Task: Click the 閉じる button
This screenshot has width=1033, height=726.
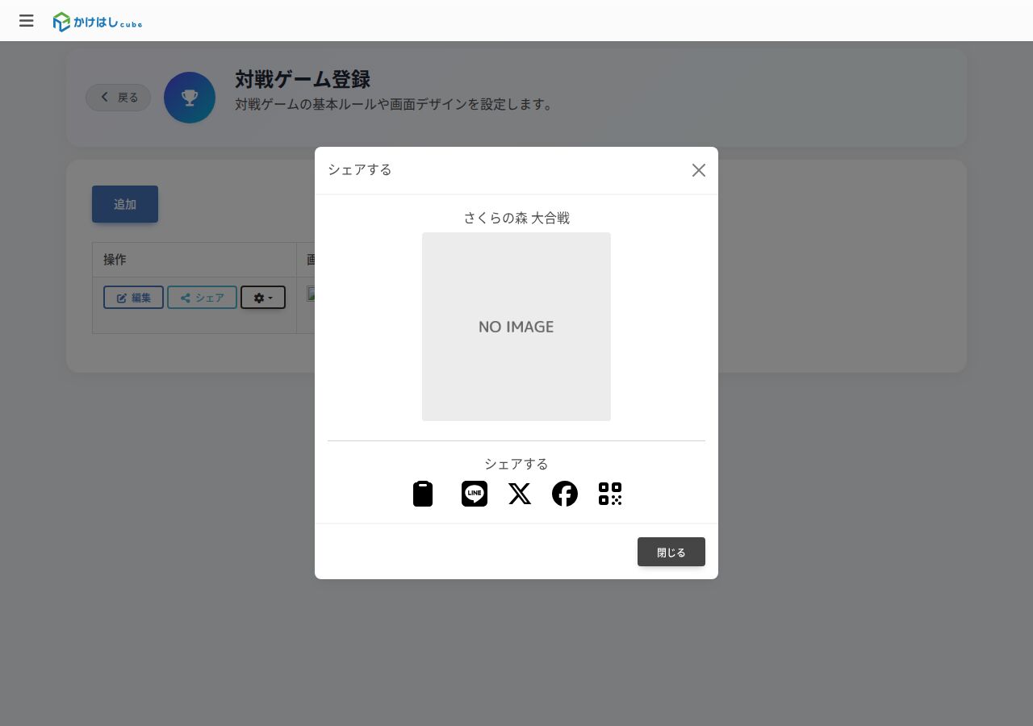Action: (x=671, y=552)
